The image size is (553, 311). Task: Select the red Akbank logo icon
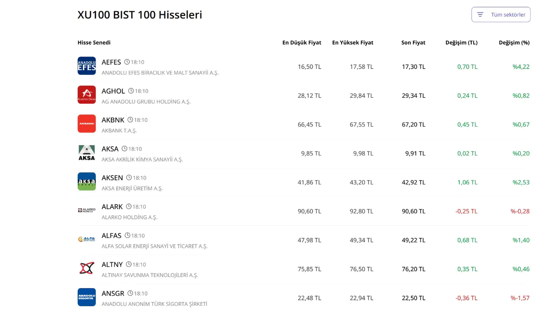(x=86, y=124)
